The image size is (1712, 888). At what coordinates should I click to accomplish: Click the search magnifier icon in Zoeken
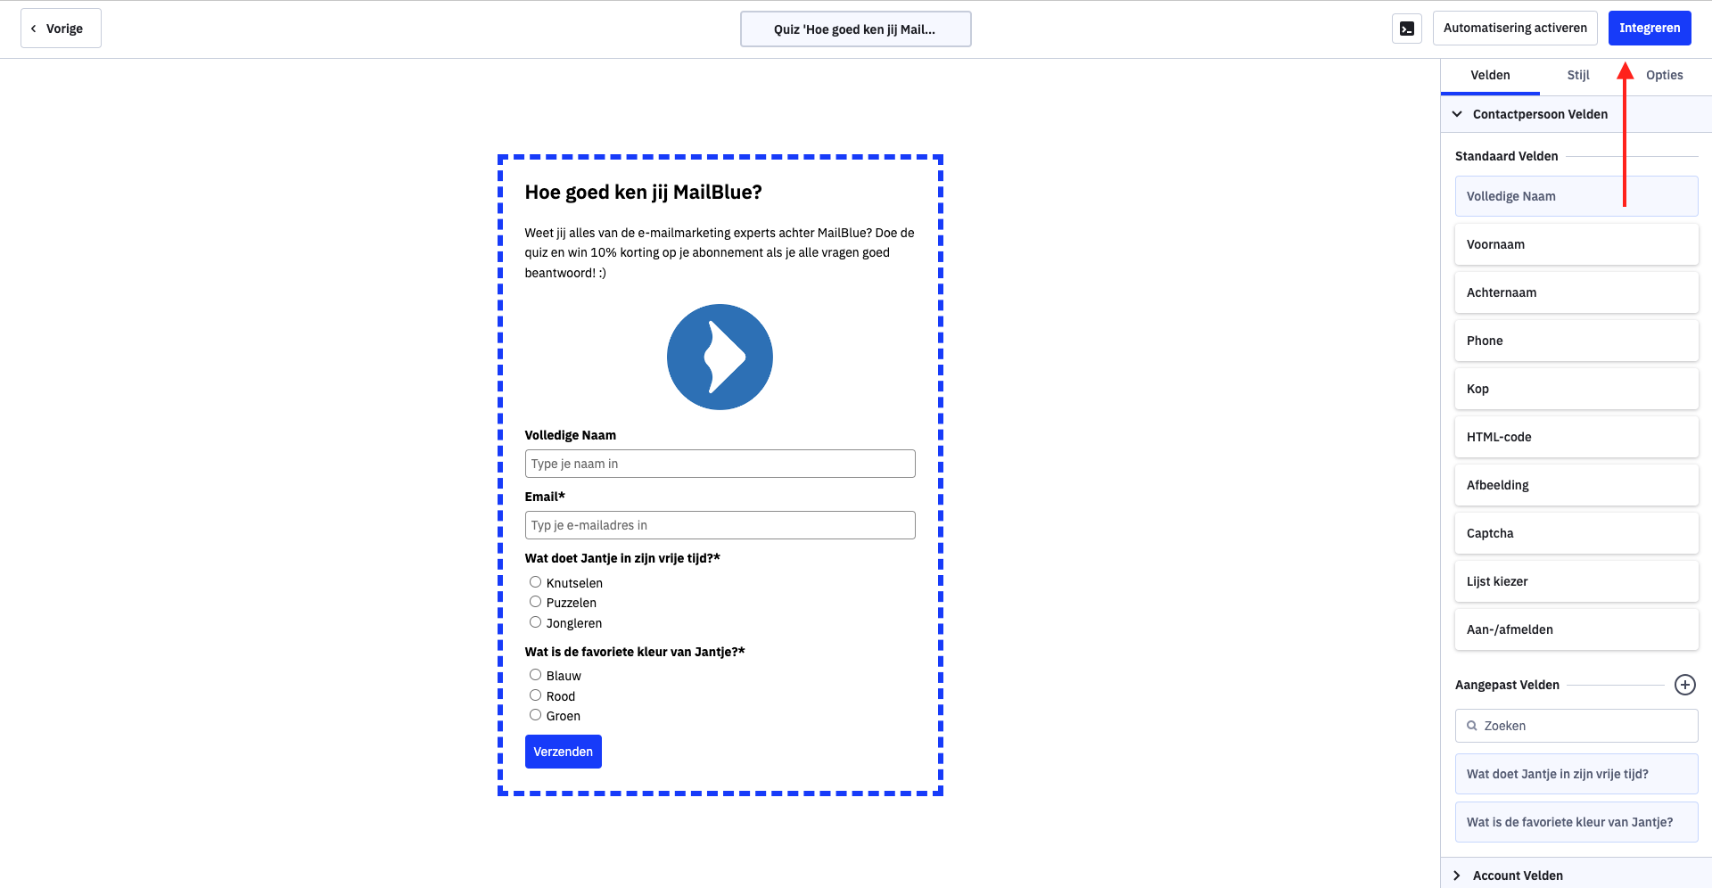coord(1472,726)
